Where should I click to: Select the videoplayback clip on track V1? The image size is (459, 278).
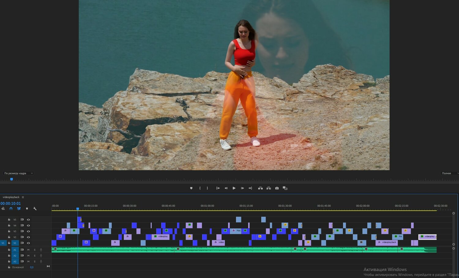[386, 243]
